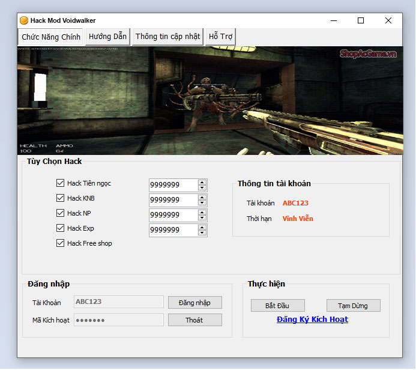Click the Bắt Đầu button
416x370 pixels.
pyautogui.click(x=278, y=306)
